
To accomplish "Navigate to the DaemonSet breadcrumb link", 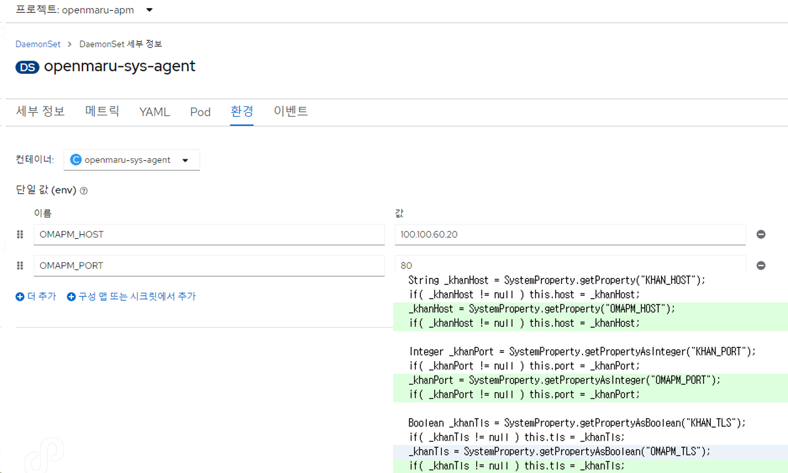I will click(x=38, y=44).
